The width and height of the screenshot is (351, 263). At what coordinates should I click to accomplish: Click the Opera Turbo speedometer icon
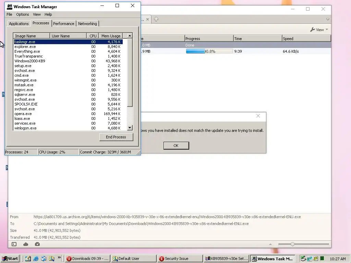click(x=37, y=244)
